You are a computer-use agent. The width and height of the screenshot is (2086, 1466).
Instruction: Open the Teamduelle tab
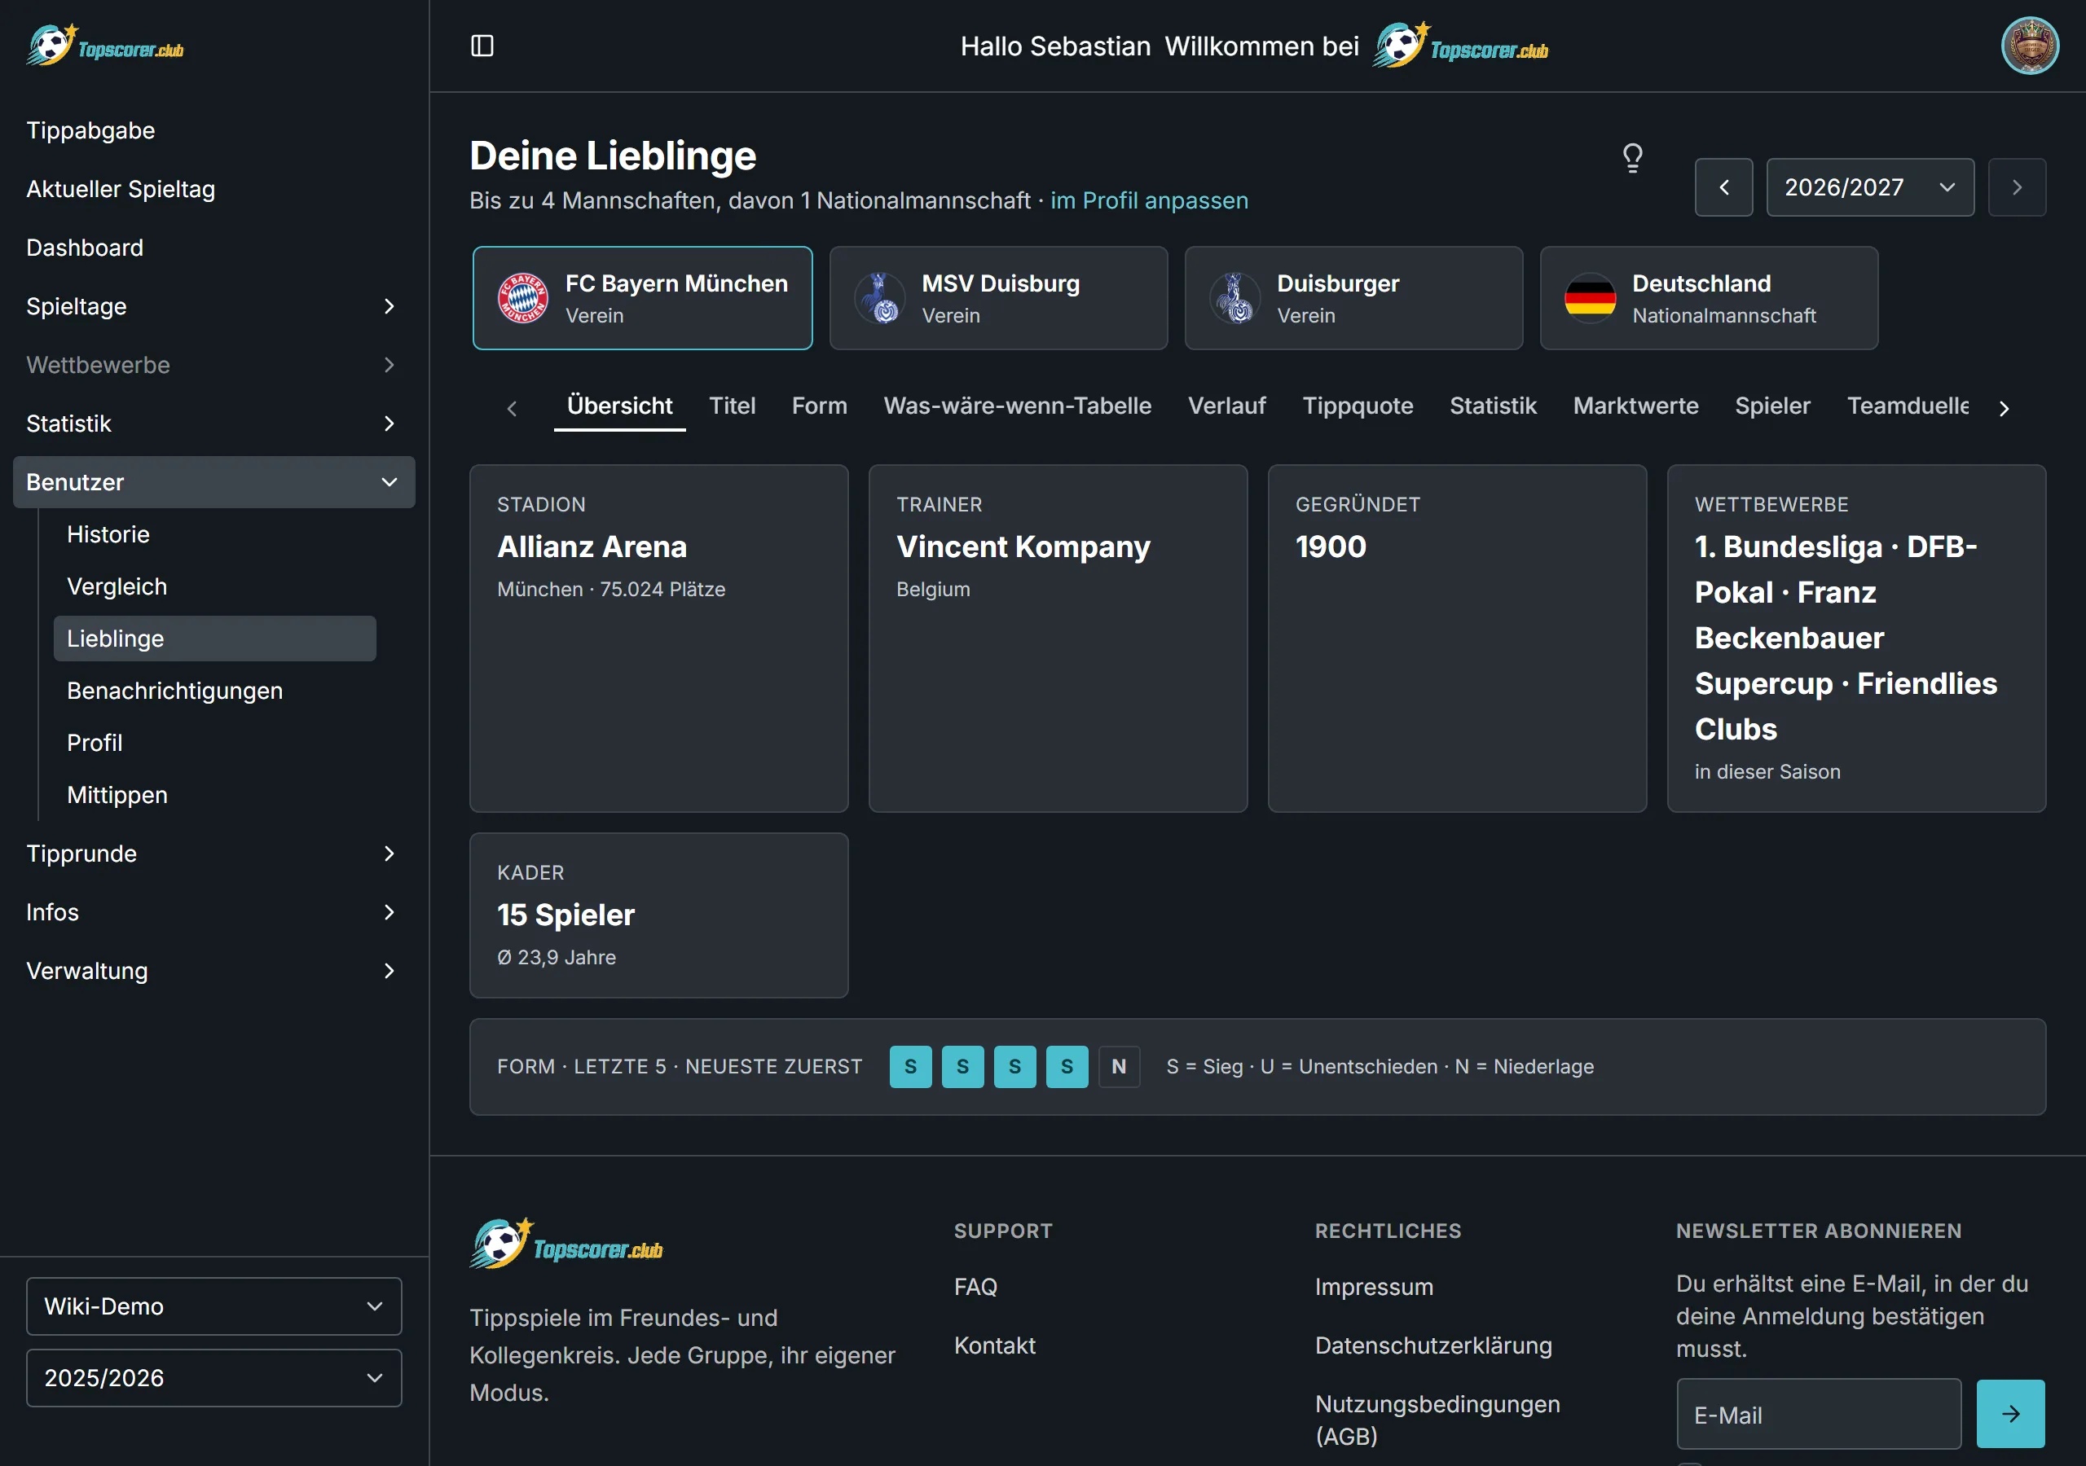(x=1908, y=406)
